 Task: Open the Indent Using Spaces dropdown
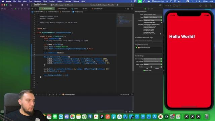pyautogui.click(x=153, y=64)
